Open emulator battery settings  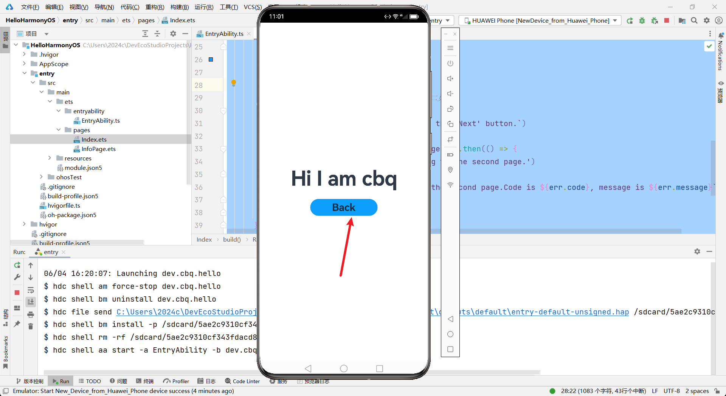click(x=450, y=155)
